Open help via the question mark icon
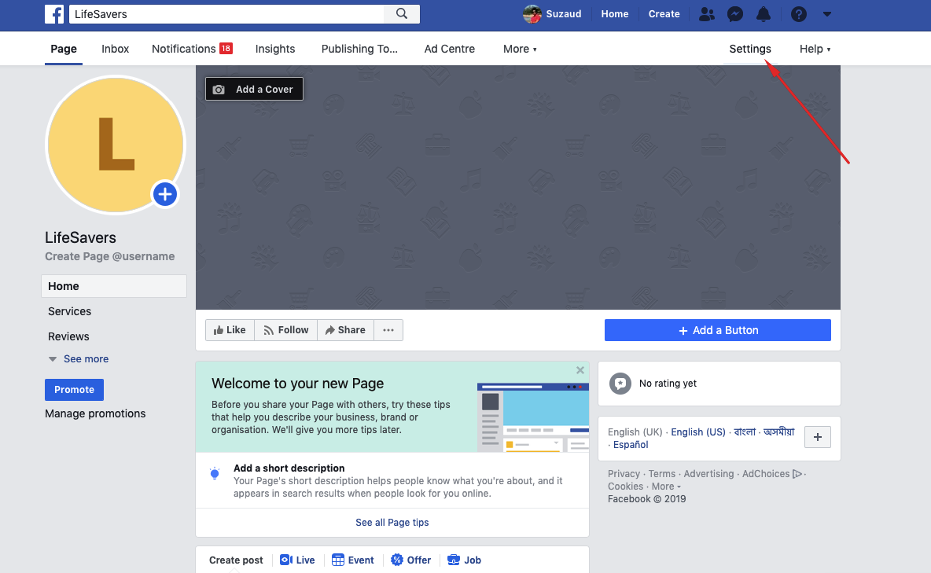Image resolution: width=931 pixels, height=573 pixels. (798, 14)
